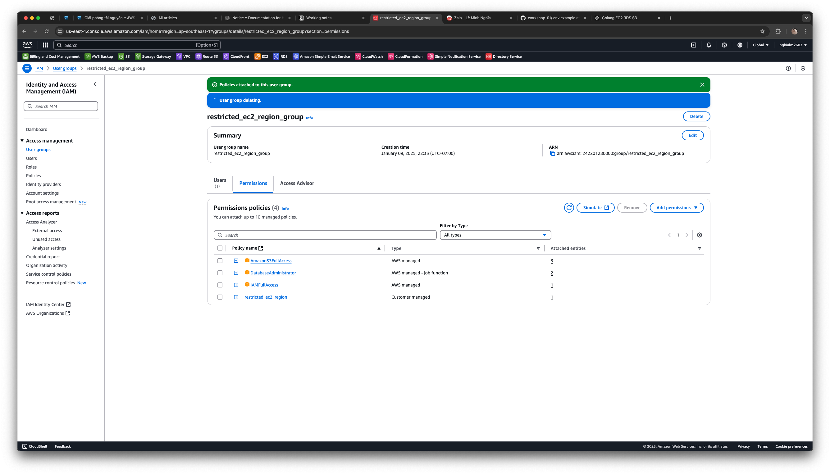Check the IAMFullAccess policy row
Viewport: 830px width, 474px height.
coord(220,285)
